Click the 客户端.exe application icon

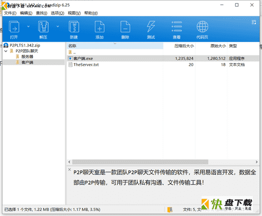(70, 58)
